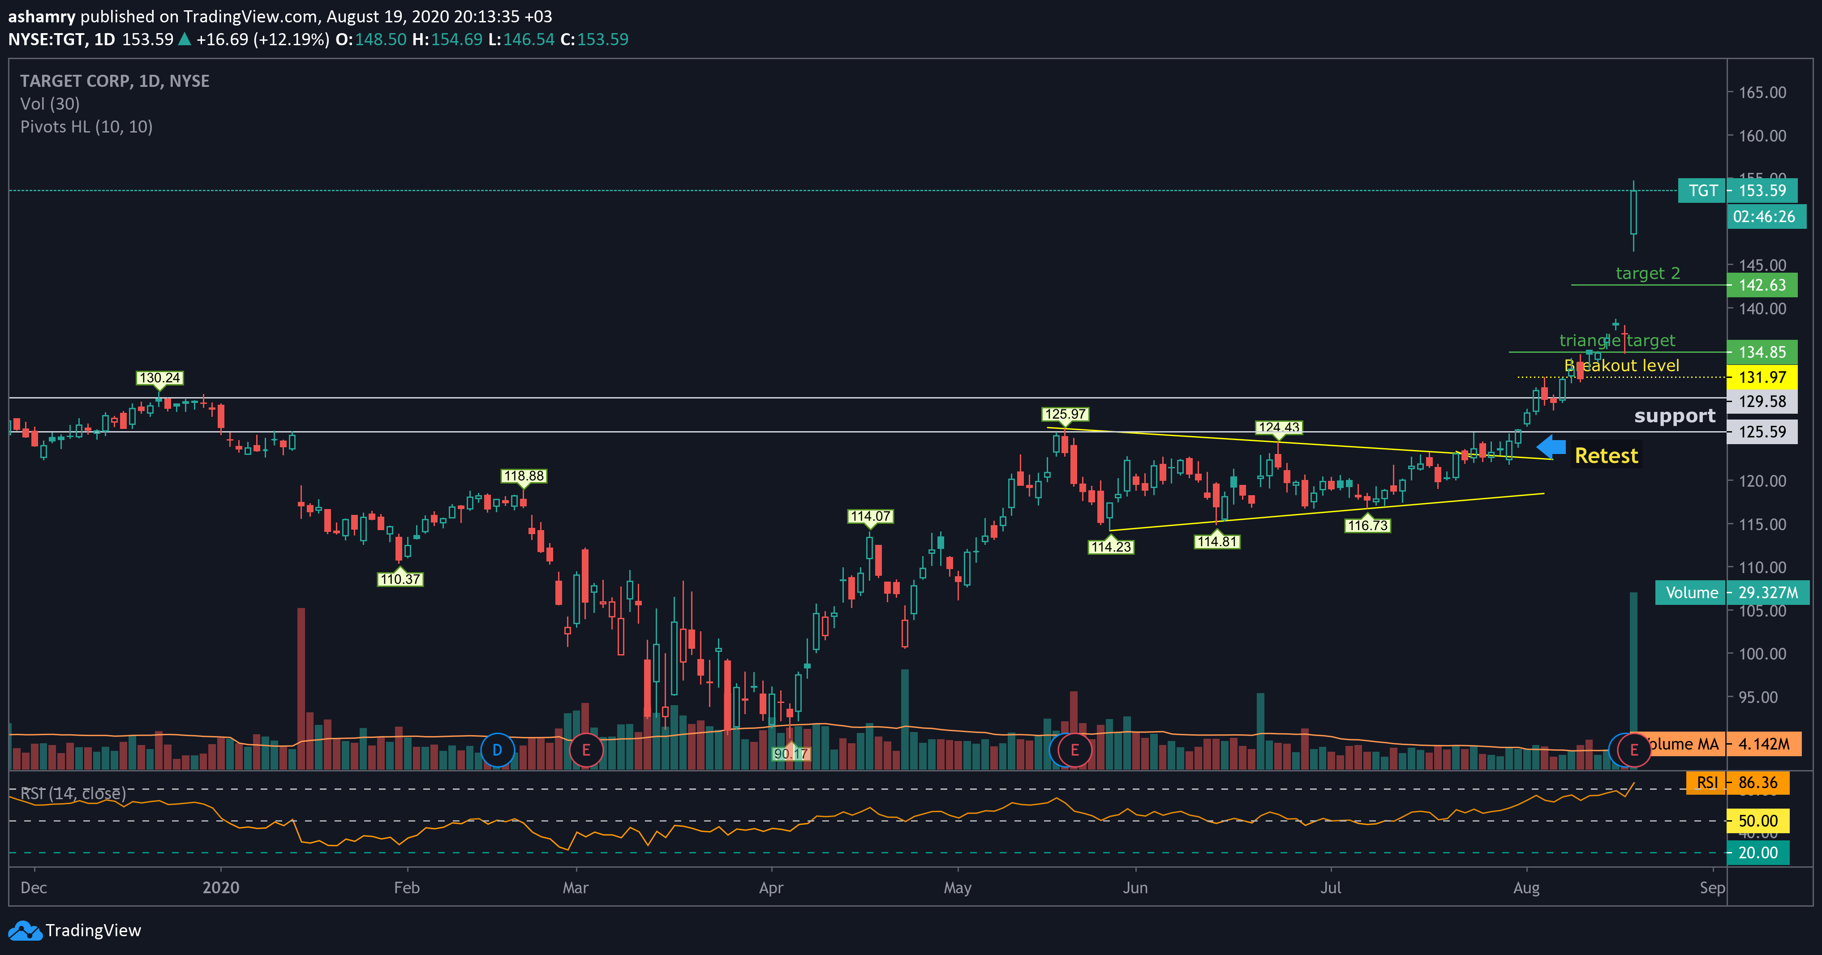This screenshot has height=955, width=1822.
Task: Click the 86.36 RSI value label
Action: tap(1758, 783)
